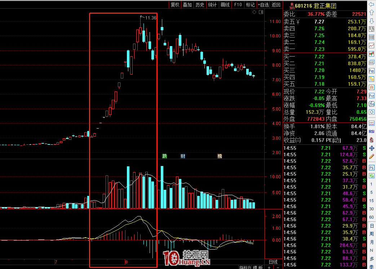Switch to 30-minute period
Screen dimensions: 376x269
click(x=371, y=209)
